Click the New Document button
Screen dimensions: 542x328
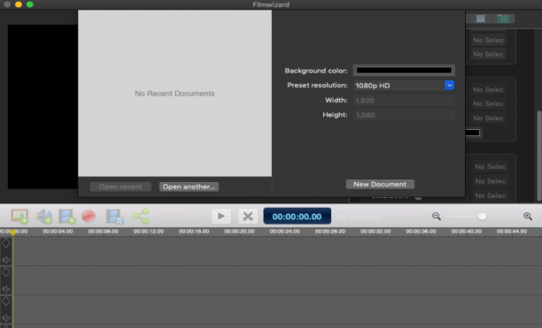380,184
